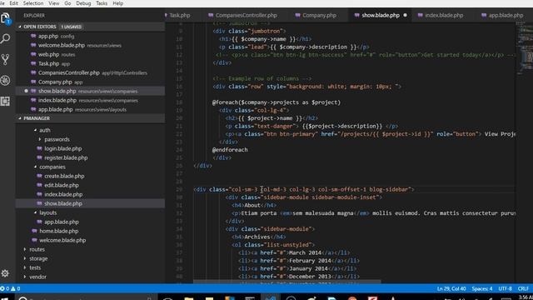Click the @foreach line in the editor
This screenshot has height=300, width=533.
[276, 102]
